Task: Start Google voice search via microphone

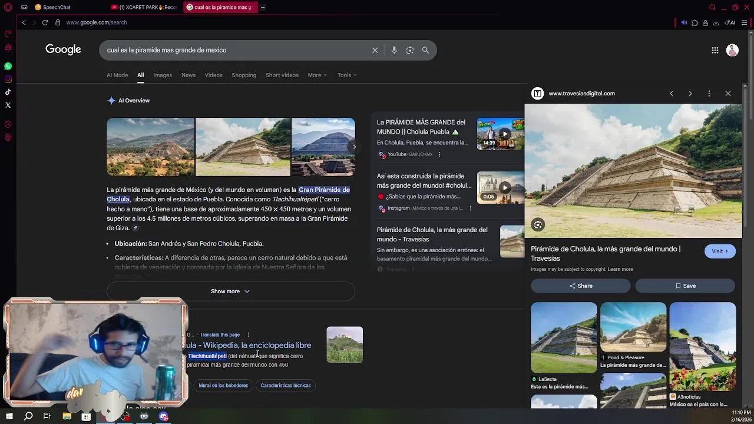Action: pyautogui.click(x=394, y=50)
